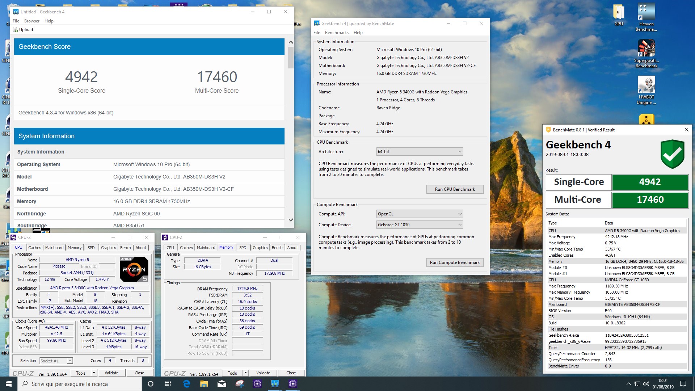
Task: Select the last CPU-Z icon after Geekbench's taskbar icon
Action: pos(293,384)
